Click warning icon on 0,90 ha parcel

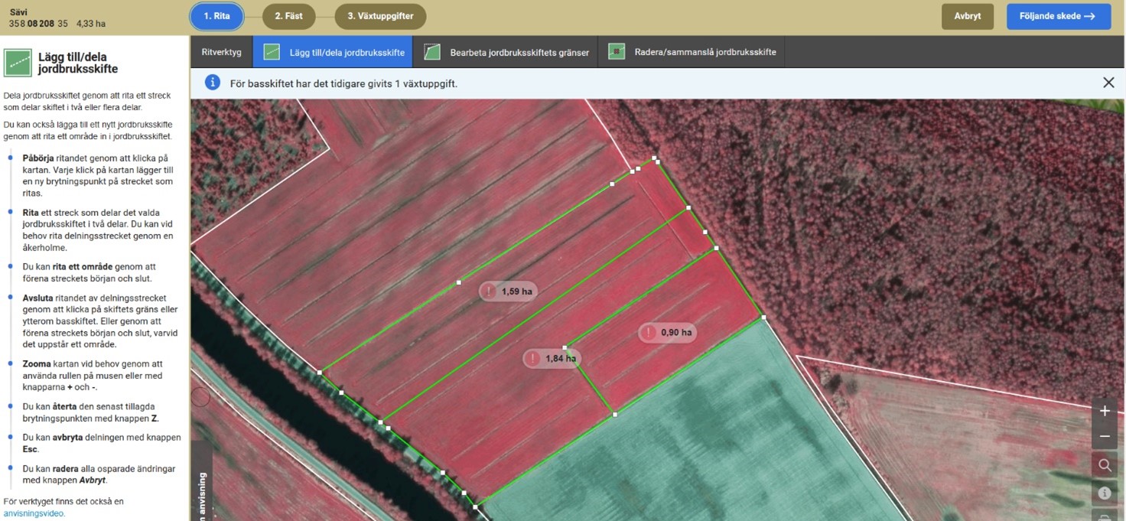tap(649, 332)
